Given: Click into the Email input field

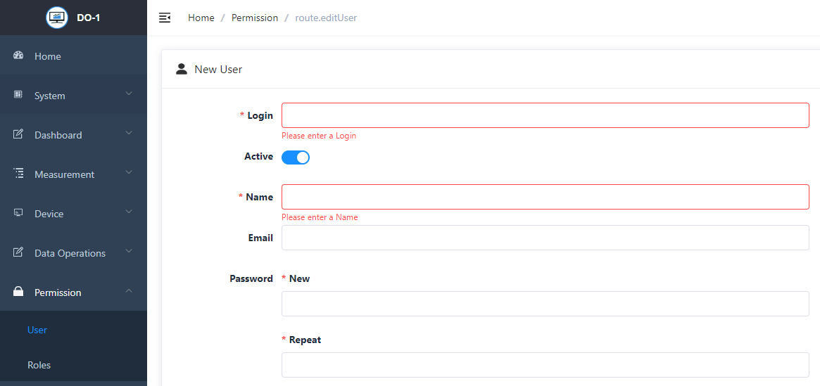Looking at the screenshot, I should (545, 238).
